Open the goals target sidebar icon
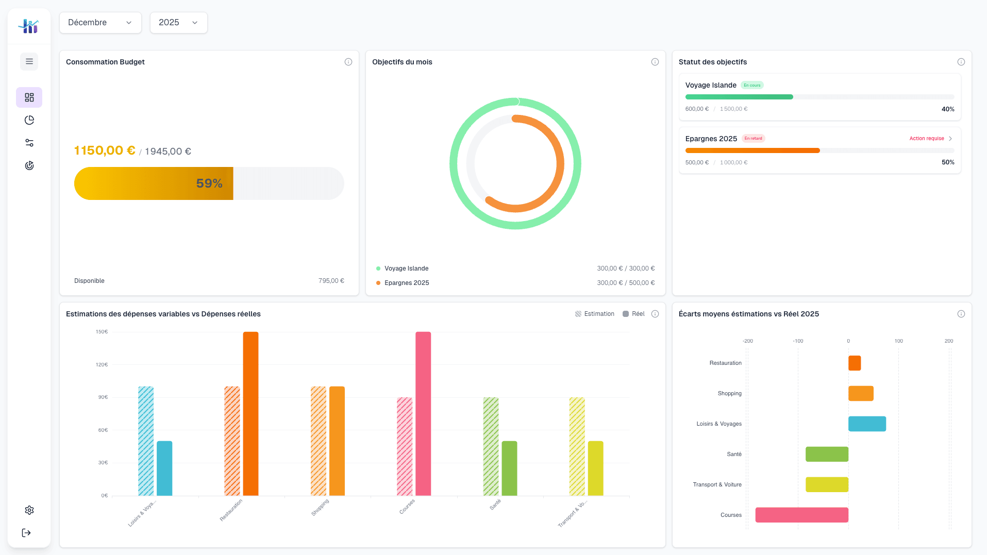Image resolution: width=987 pixels, height=555 pixels. click(x=29, y=165)
